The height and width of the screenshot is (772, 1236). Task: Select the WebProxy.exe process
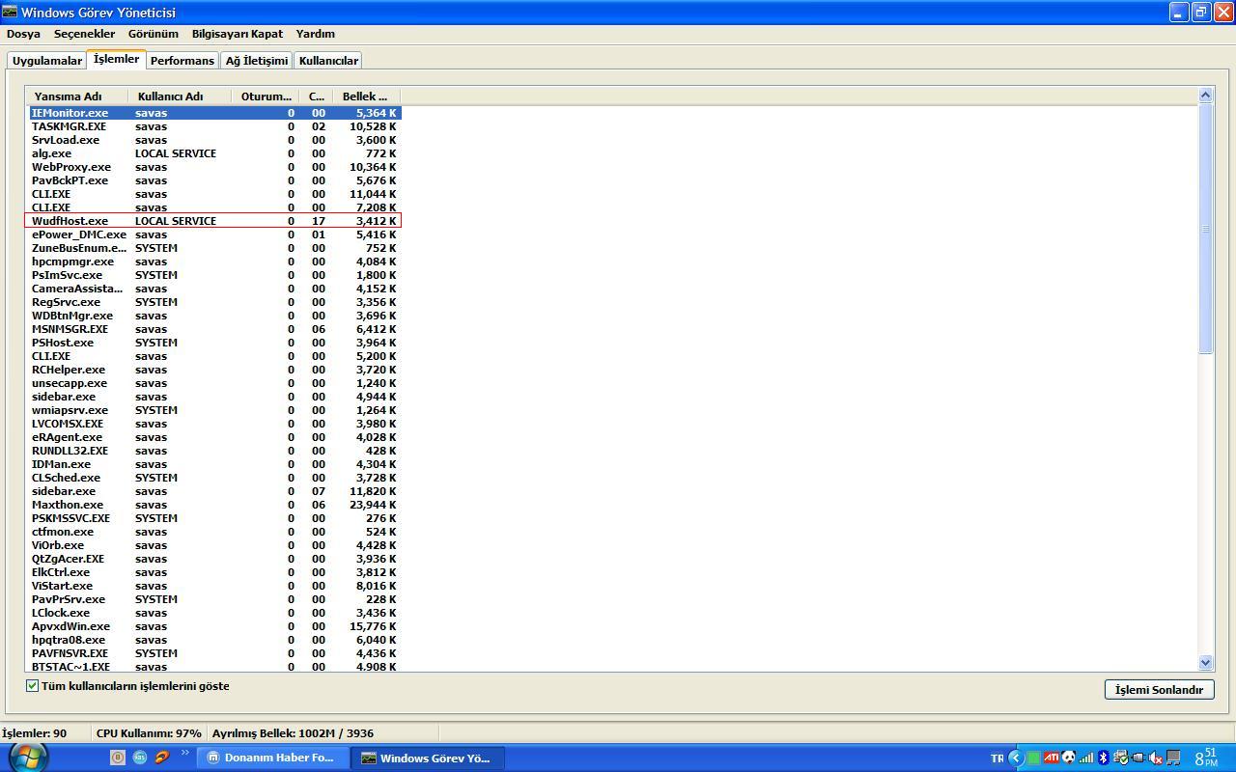coord(213,167)
